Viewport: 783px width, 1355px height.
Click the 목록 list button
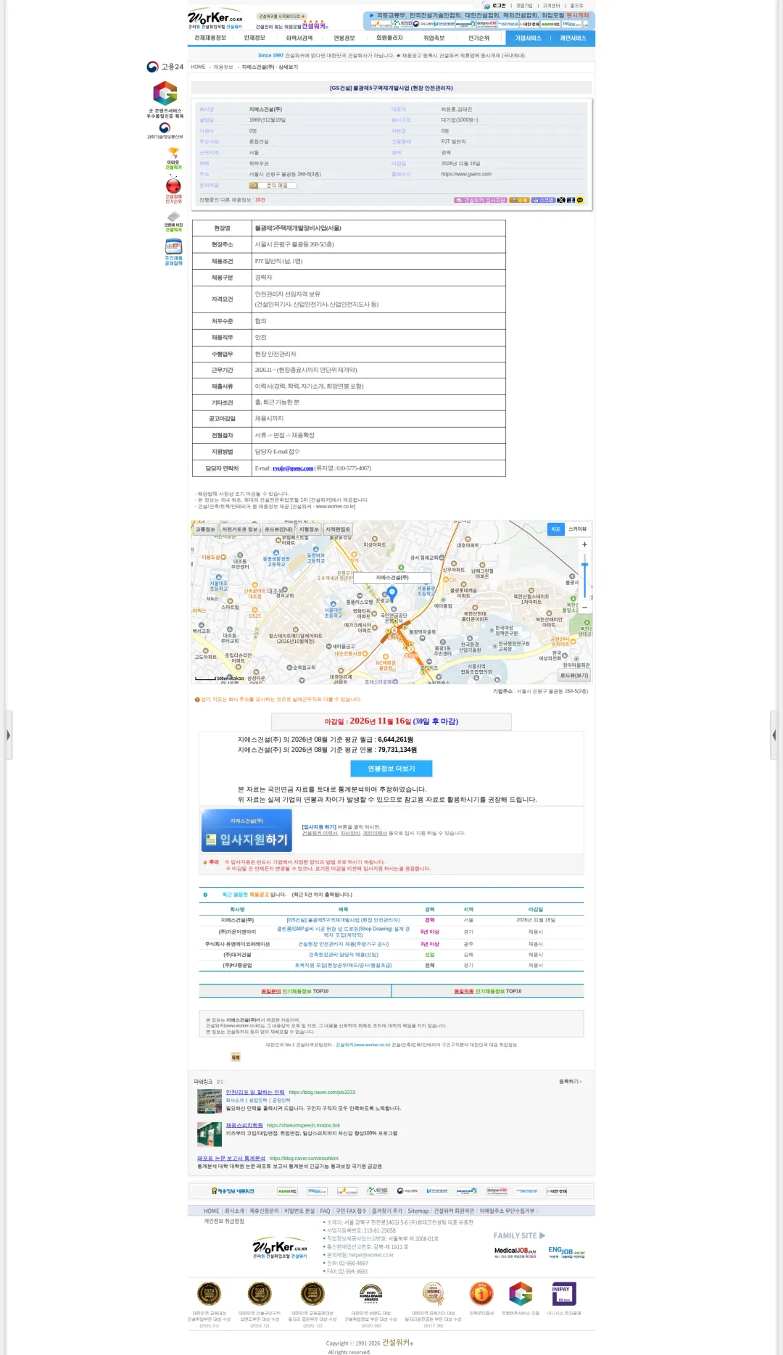236,1058
